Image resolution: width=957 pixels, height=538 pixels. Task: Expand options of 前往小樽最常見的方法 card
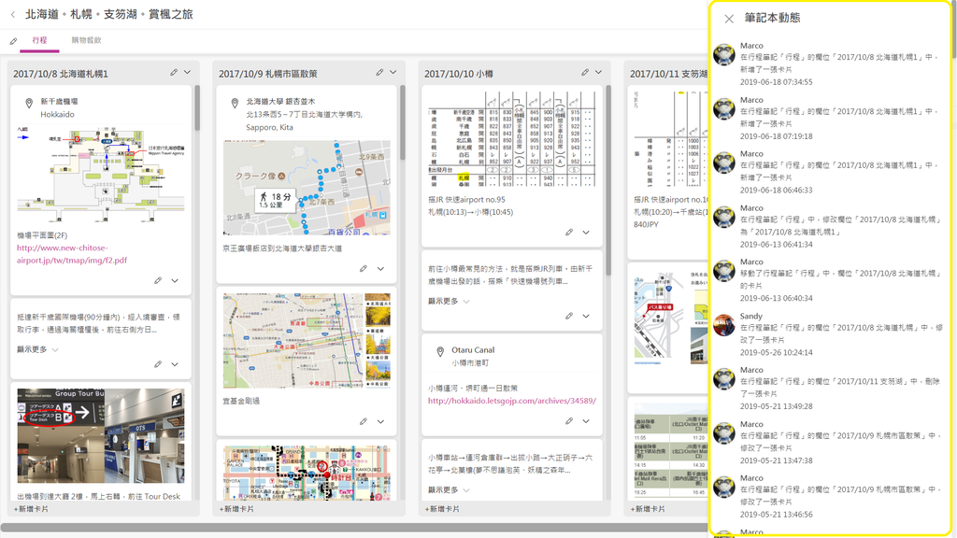coord(586,316)
